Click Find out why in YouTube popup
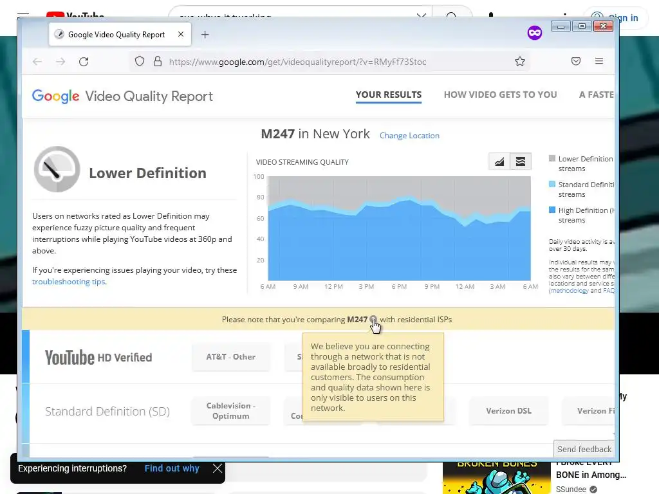The image size is (659, 494). 172,468
